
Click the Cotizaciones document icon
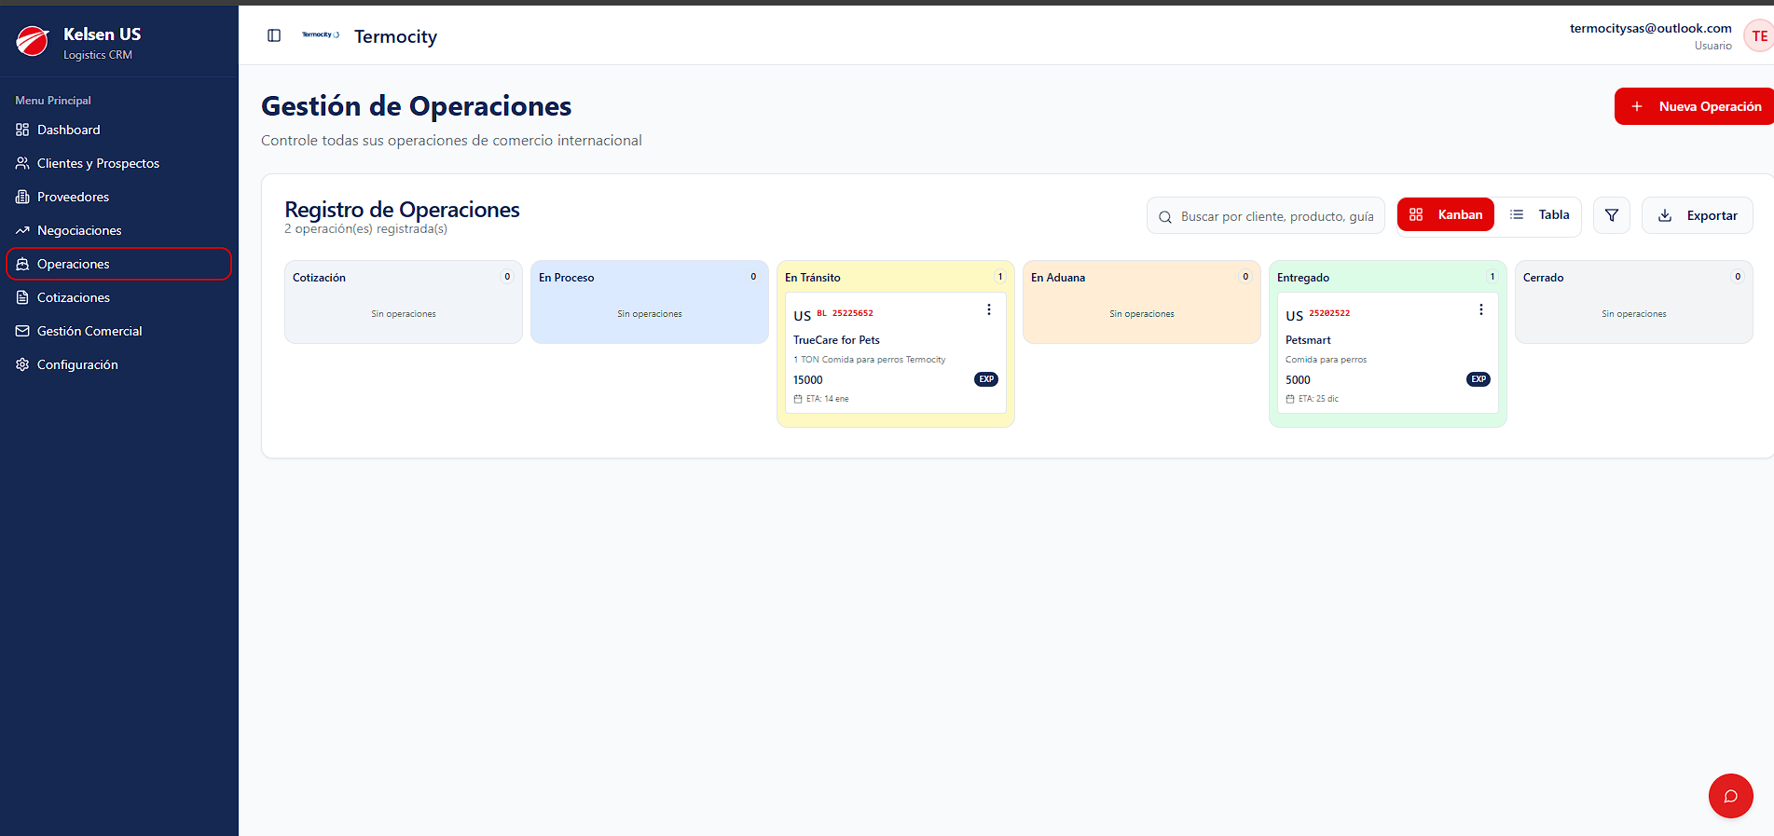coord(22,297)
